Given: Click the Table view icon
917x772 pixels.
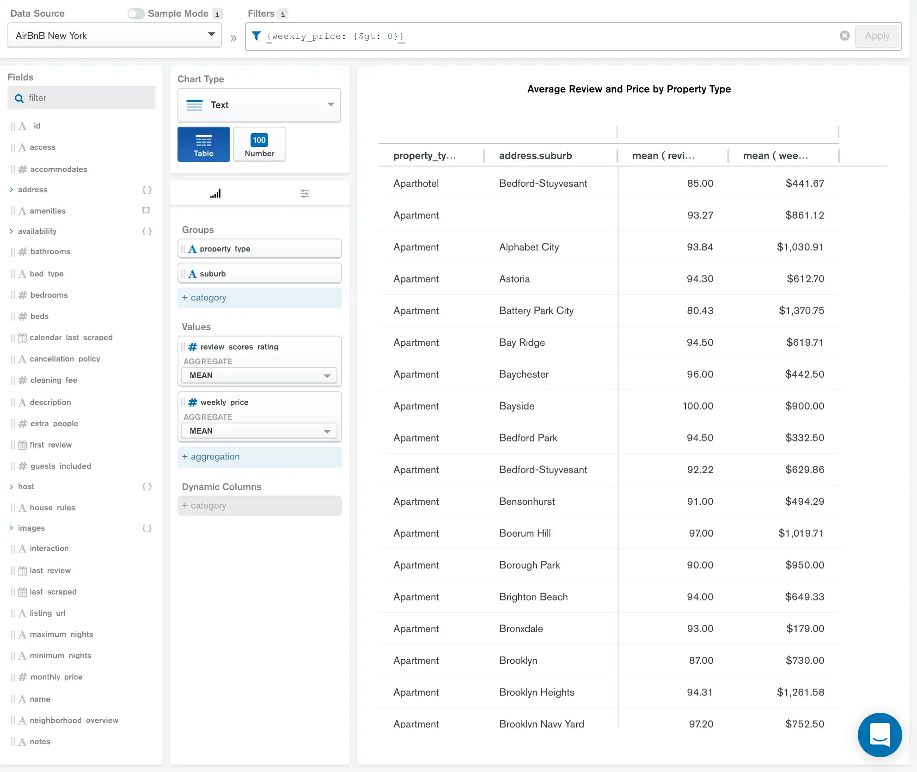Looking at the screenshot, I should tap(203, 144).
